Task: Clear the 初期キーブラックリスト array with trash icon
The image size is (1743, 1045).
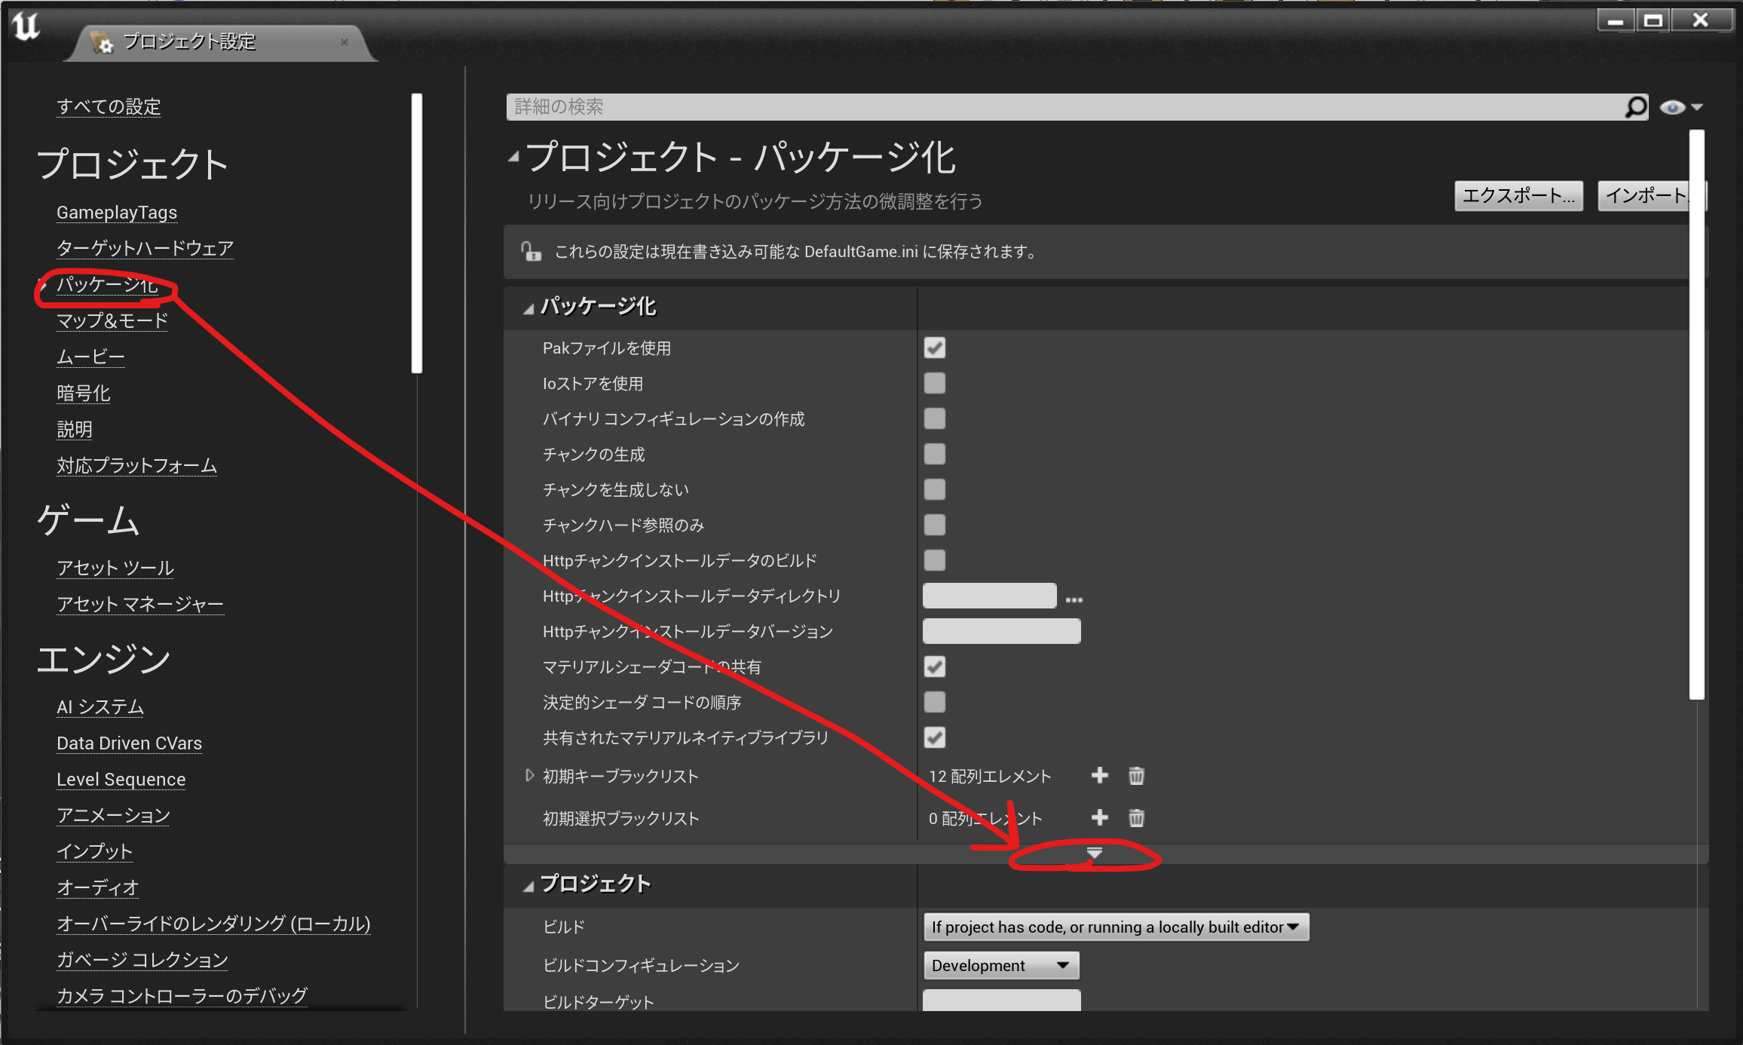Action: 1136,775
